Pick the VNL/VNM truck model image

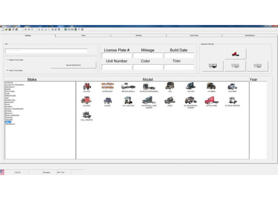[x=190, y=86]
